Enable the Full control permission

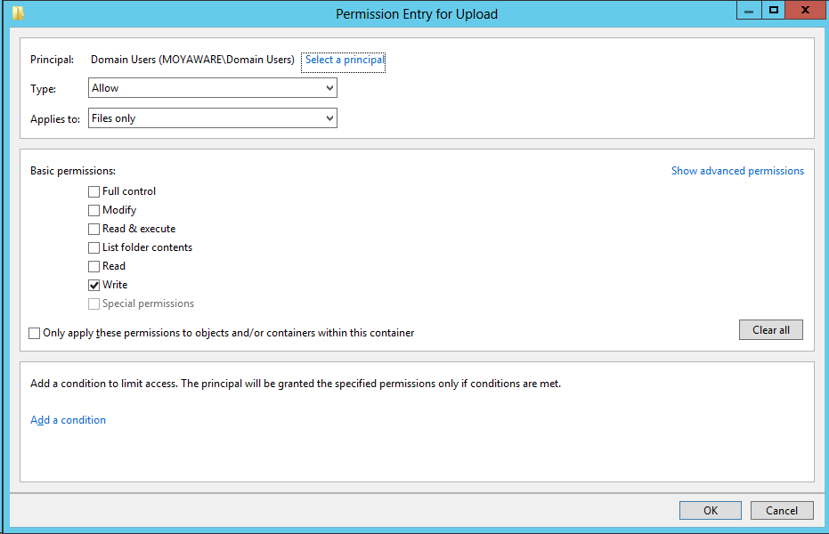pyautogui.click(x=93, y=190)
